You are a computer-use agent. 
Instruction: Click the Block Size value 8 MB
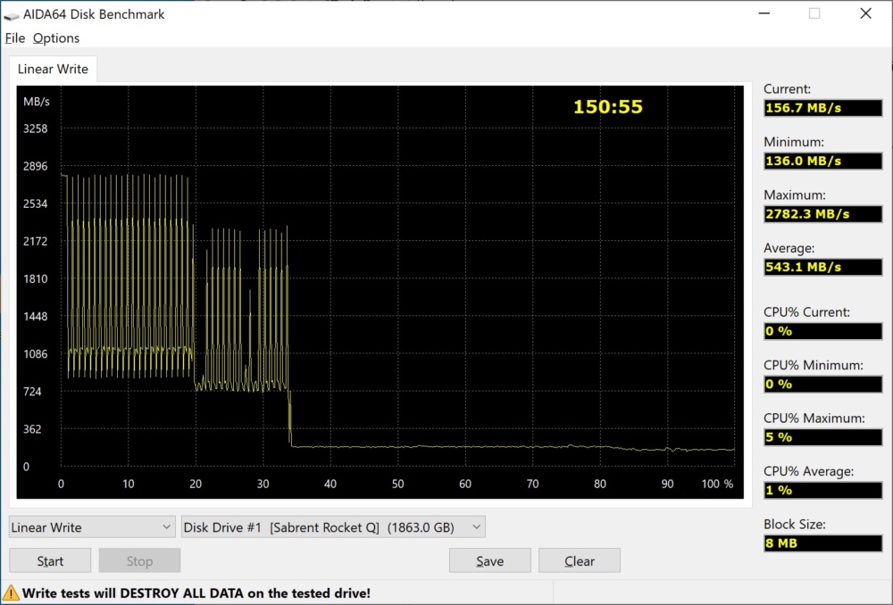[823, 543]
